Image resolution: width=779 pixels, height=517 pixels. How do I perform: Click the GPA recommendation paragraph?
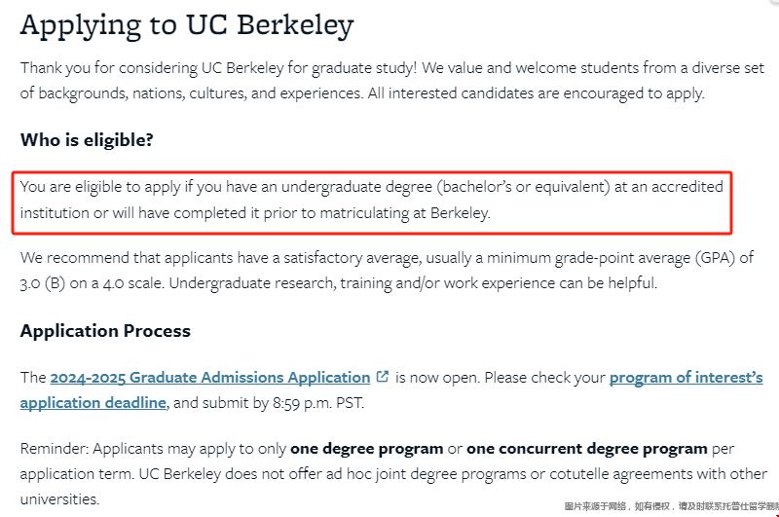387,270
